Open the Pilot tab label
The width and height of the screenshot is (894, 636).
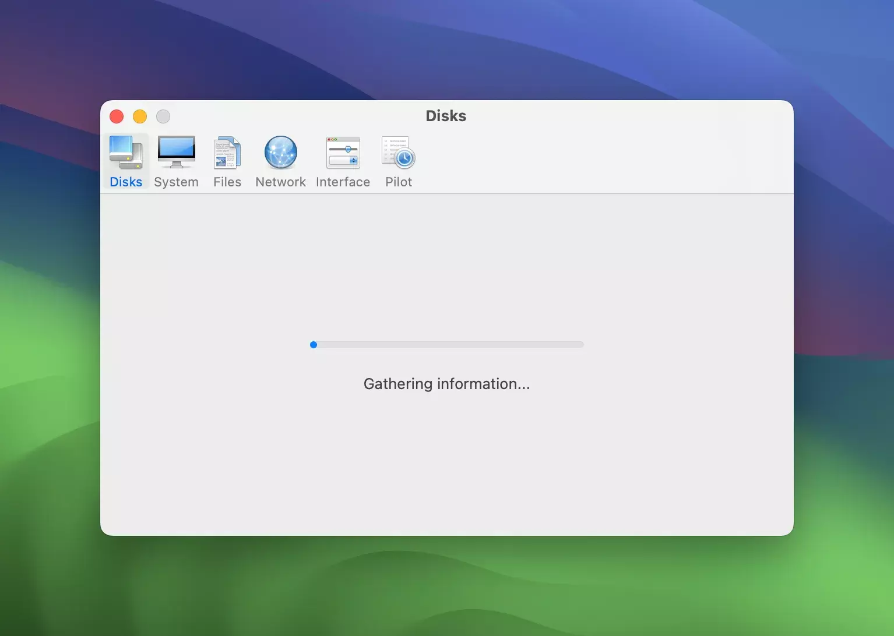[399, 182]
